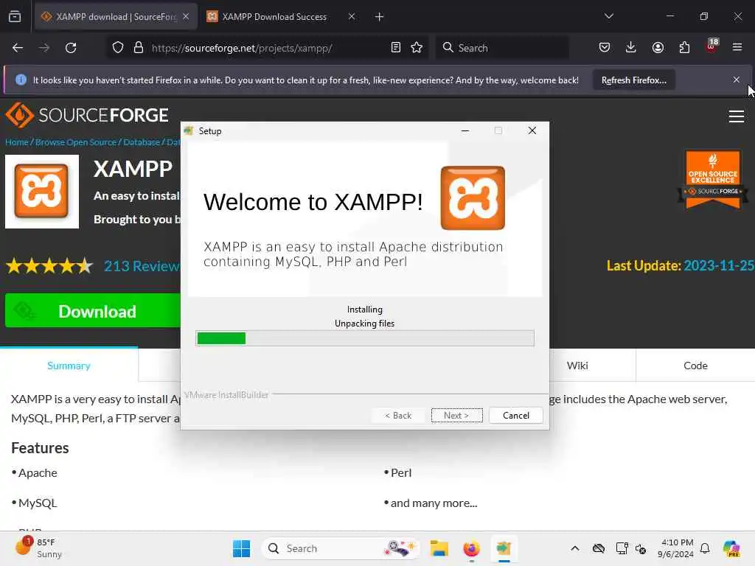Open the Windows Start menu
The image size is (755, 566).
(x=241, y=548)
